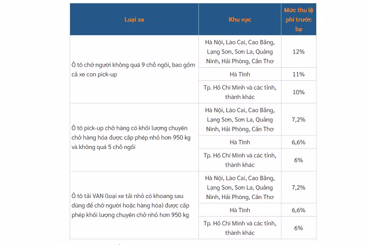Select the 11% fee rate cell
Screen dimensions: 368x245
299,74
